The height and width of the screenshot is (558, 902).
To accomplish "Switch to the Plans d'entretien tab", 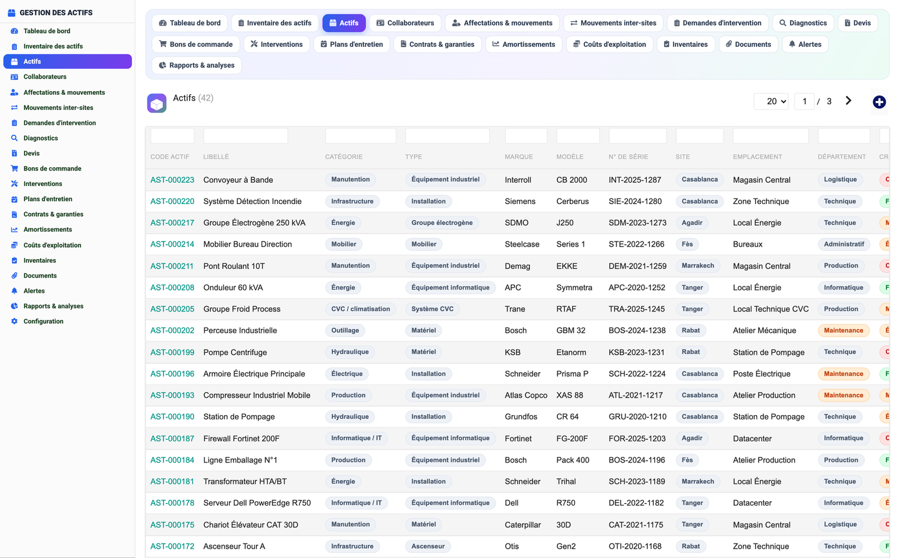I will [351, 44].
